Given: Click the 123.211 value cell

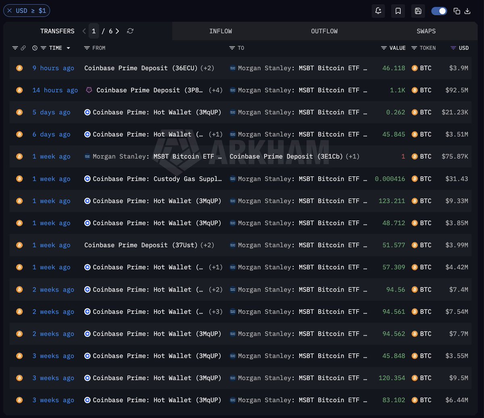Looking at the screenshot, I should click(x=392, y=201).
